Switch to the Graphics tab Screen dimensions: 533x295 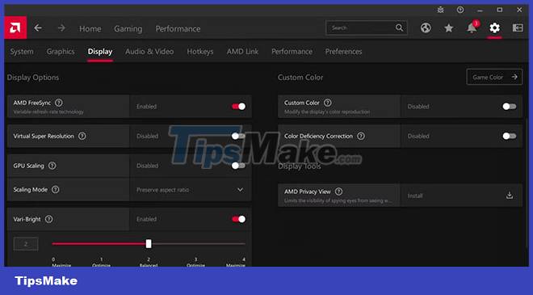coord(61,52)
